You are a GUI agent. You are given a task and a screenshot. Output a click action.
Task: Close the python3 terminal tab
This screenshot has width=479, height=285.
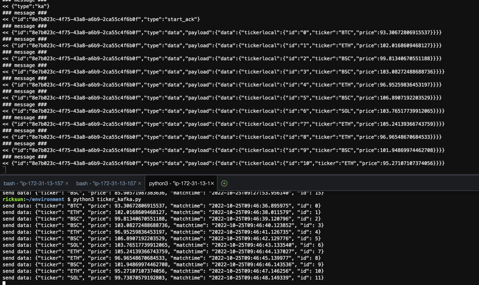(x=212, y=183)
